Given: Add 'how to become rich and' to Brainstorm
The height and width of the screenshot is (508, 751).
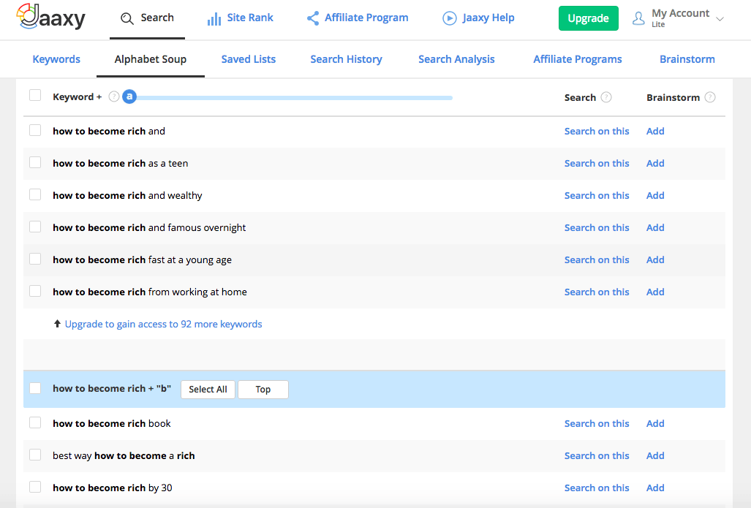Looking at the screenshot, I should [x=655, y=131].
